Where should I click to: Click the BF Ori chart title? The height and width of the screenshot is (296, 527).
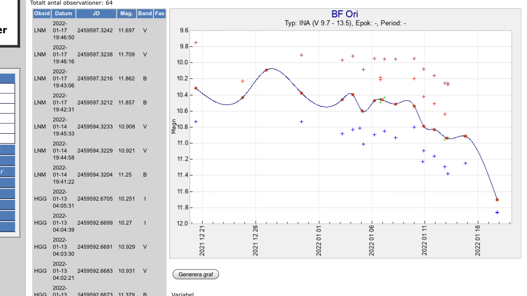[x=344, y=14]
